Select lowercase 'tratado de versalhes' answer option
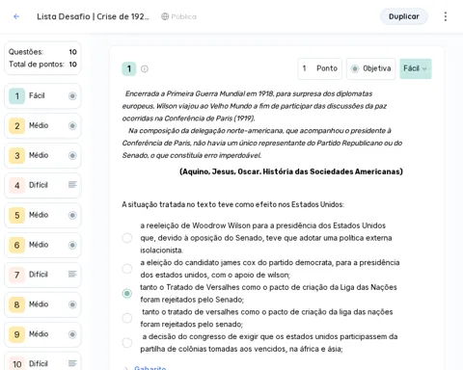The image size is (463, 370). click(x=127, y=318)
